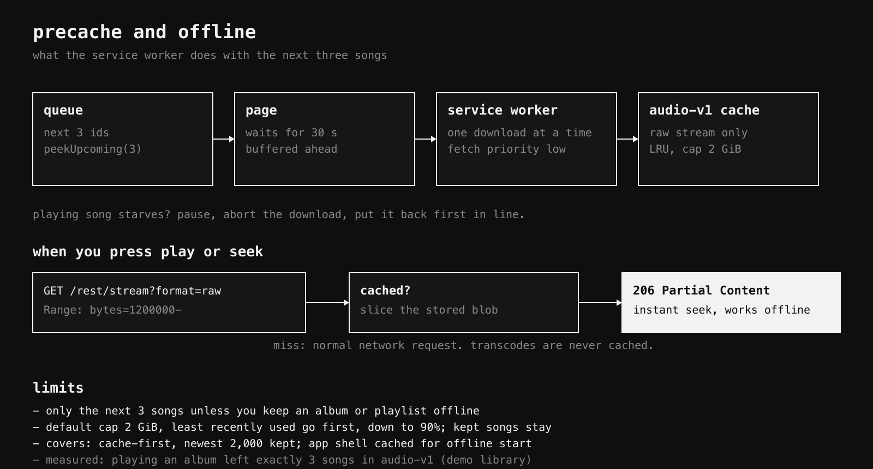
Task: Click the "Range: bytes=1200000-" header text
Action: coord(112,310)
